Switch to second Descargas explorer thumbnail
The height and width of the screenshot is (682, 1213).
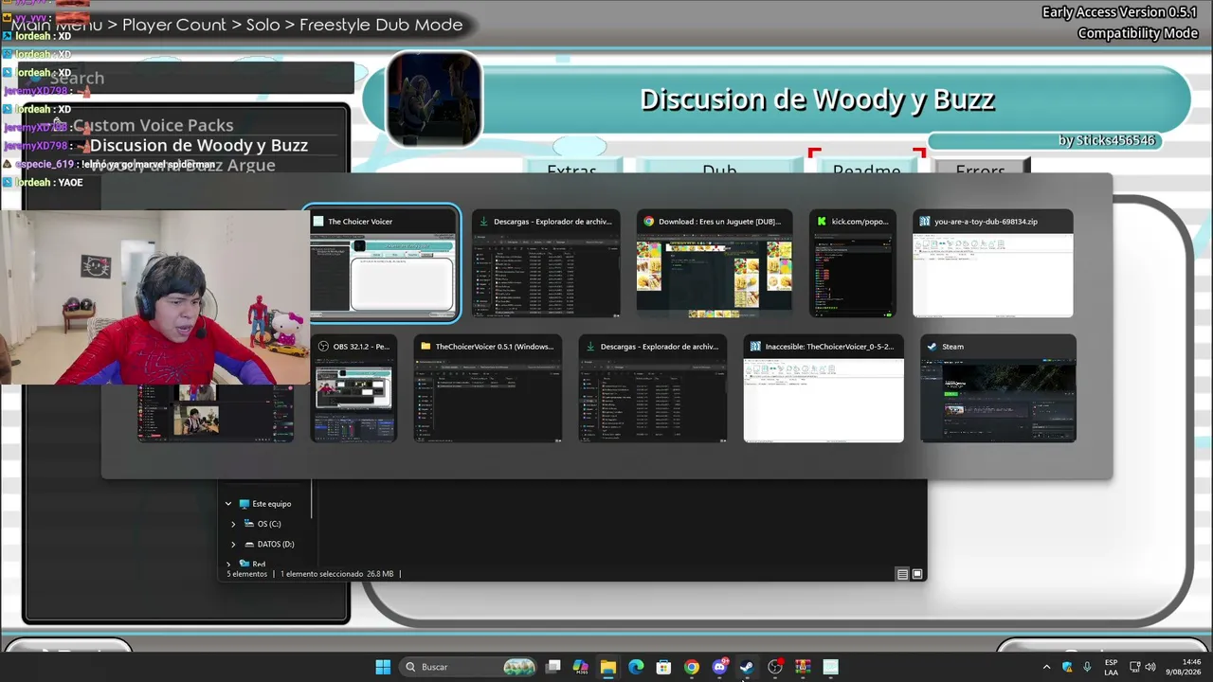point(653,388)
